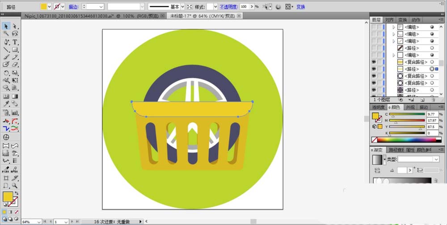
Task: Enable Gradient fill button in toolbox
Action: [x=11, y=212]
